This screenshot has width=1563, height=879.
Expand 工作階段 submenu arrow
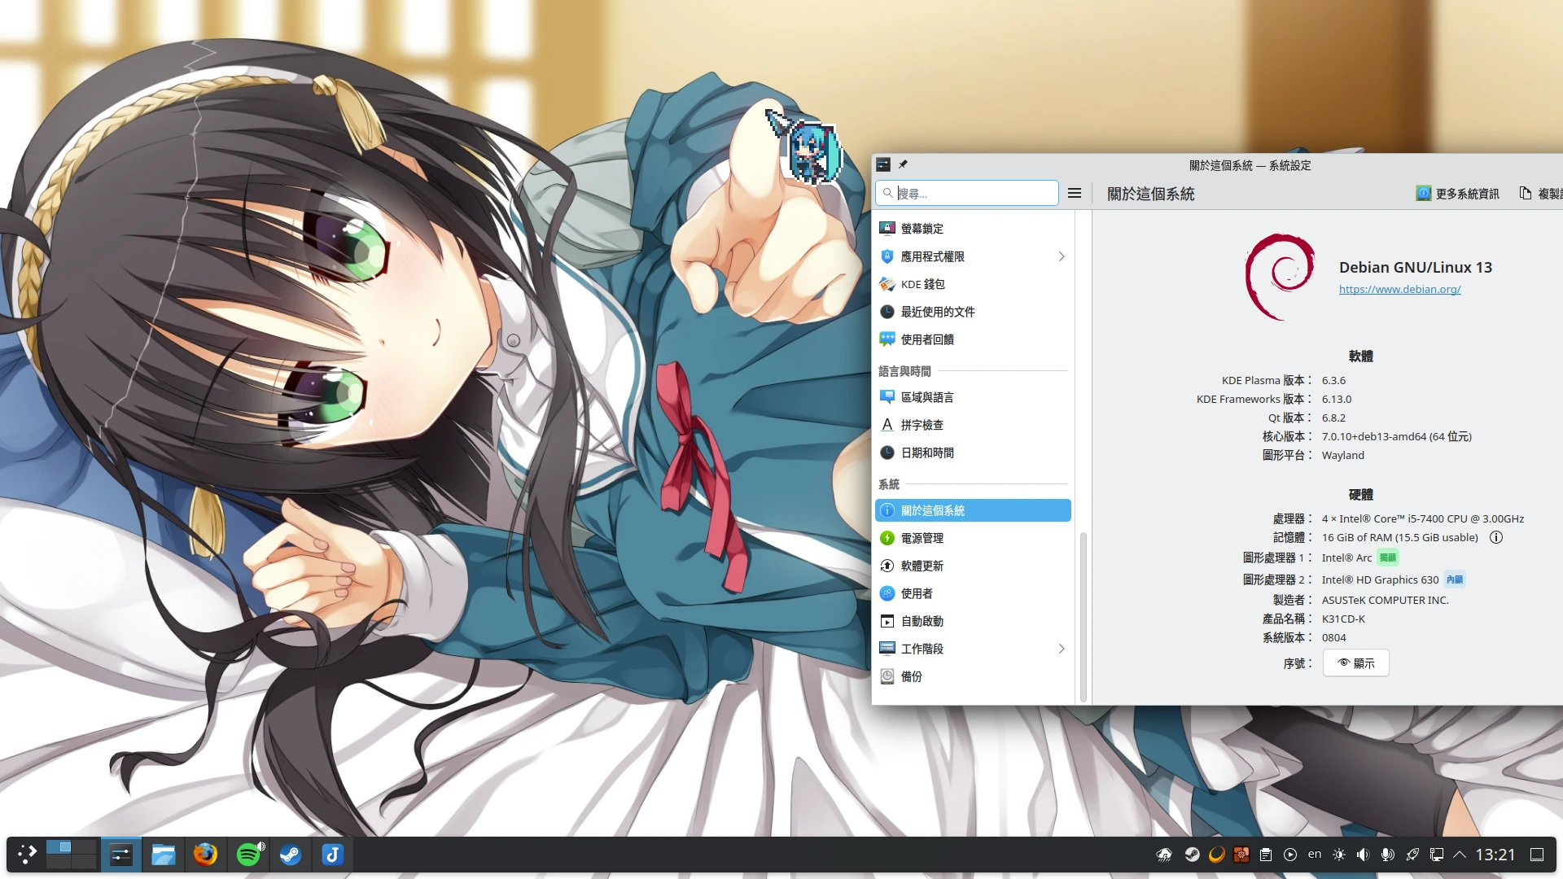coord(1062,649)
